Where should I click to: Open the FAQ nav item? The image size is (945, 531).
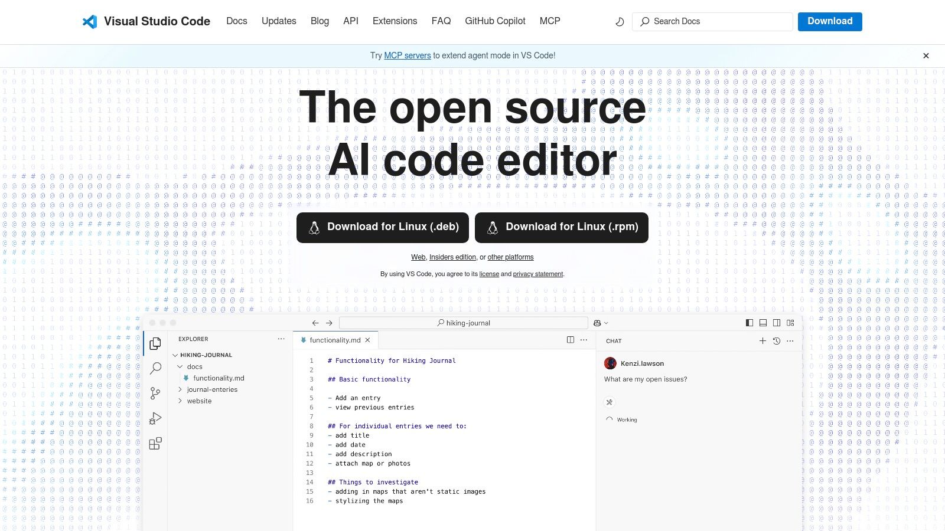[x=441, y=21]
